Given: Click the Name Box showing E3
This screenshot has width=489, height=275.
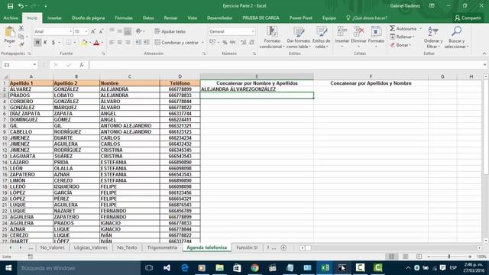Looking at the screenshot, I should pos(16,65).
